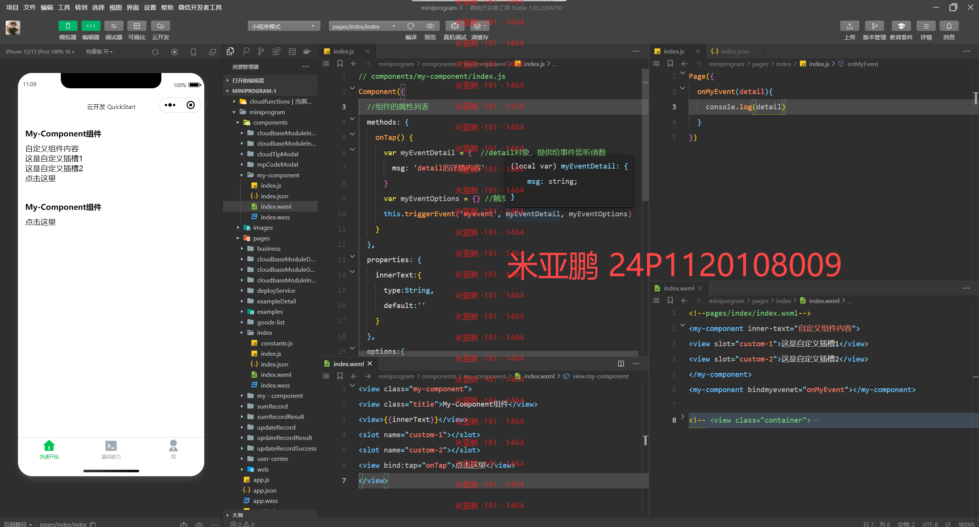This screenshot has height=527, width=979.
Task: Tap 点击这里 in first My-Component
Action: [41, 178]
